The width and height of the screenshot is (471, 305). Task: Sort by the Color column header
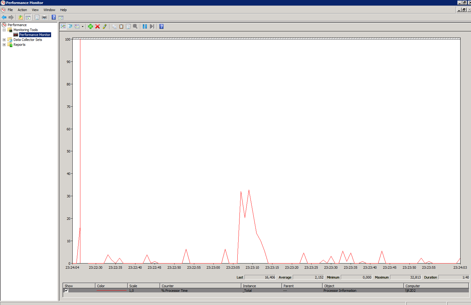coord(111,286)
